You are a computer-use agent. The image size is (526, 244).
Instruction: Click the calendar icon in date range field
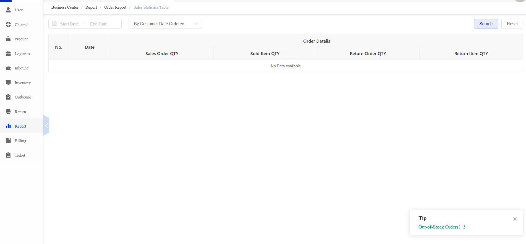click(x=54, y=24)
